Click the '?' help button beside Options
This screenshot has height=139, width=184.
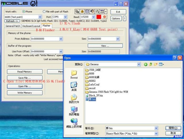point(124,18)
